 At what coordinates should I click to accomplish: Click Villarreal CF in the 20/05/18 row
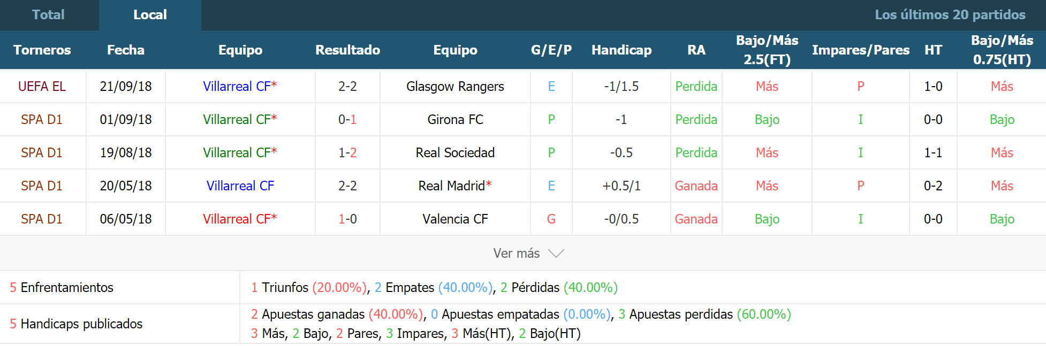pos(240,186)
